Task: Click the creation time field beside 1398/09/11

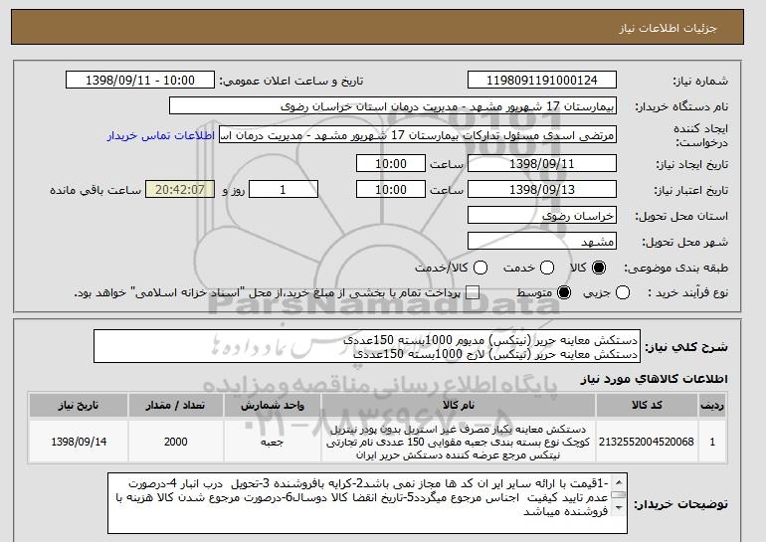Action: [x=391, y=163]
